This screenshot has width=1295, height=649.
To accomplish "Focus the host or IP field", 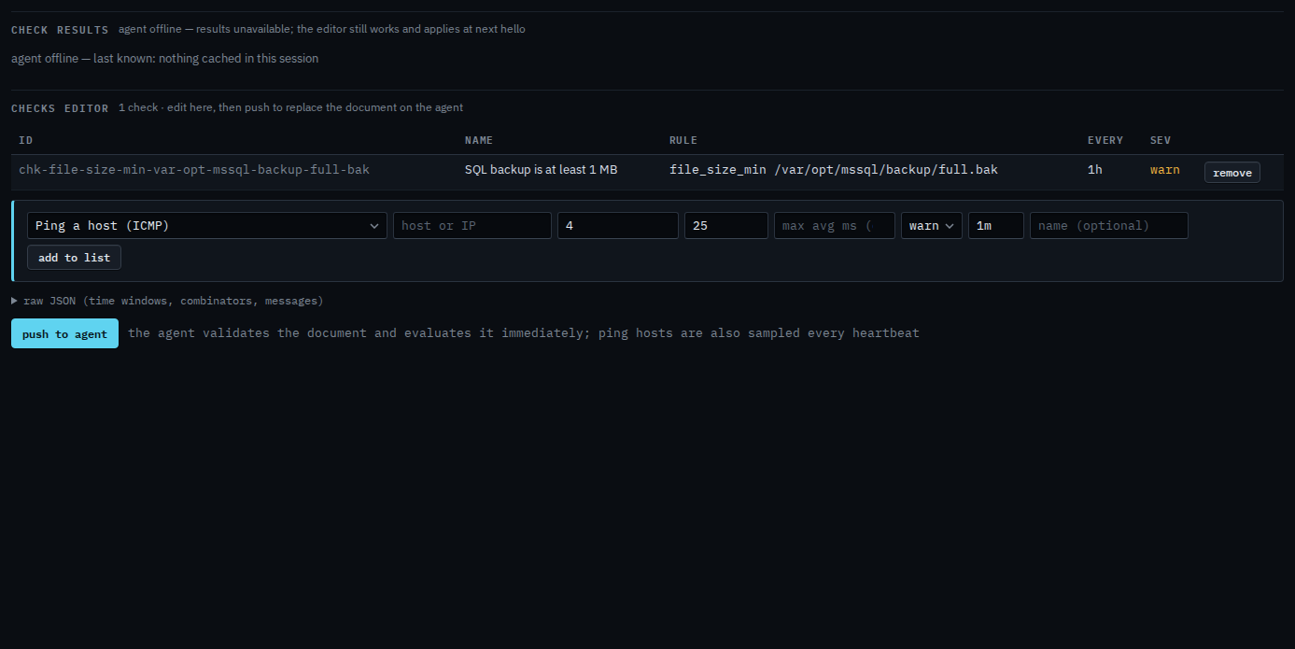I will click(x=472, y=226).
